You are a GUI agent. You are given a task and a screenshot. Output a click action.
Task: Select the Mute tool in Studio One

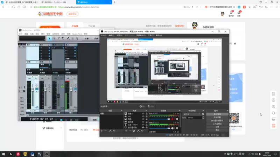click(x=72, y=38)
